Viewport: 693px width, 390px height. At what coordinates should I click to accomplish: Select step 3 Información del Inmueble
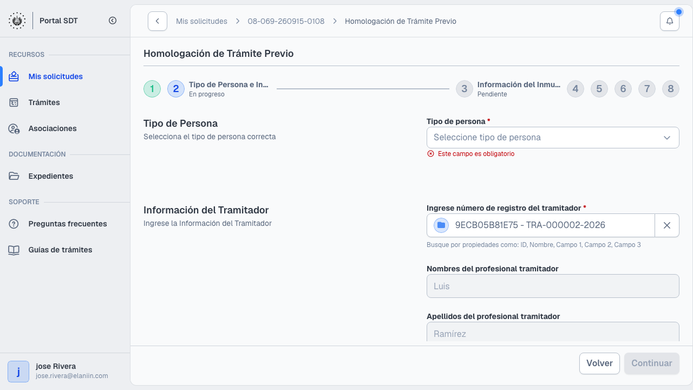point(465,89)
